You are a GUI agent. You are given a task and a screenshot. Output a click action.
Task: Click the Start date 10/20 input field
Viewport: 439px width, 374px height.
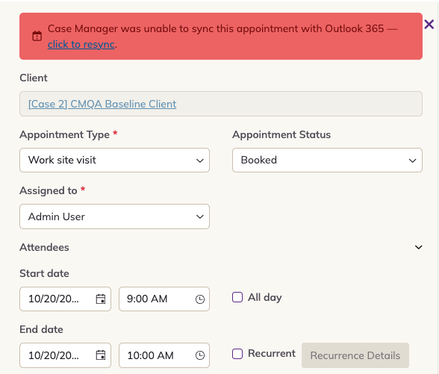click(x=65, y=299)
